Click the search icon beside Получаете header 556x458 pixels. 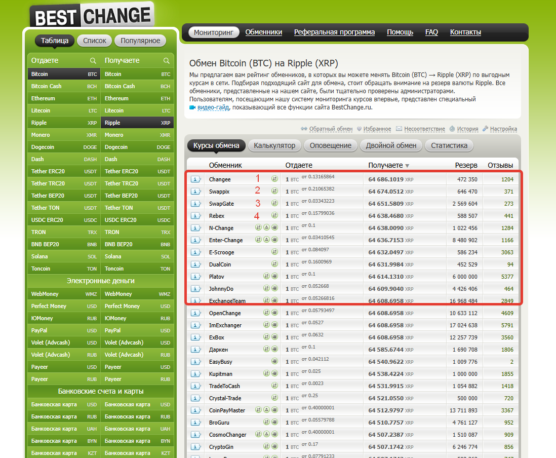[x=166, y=61]
